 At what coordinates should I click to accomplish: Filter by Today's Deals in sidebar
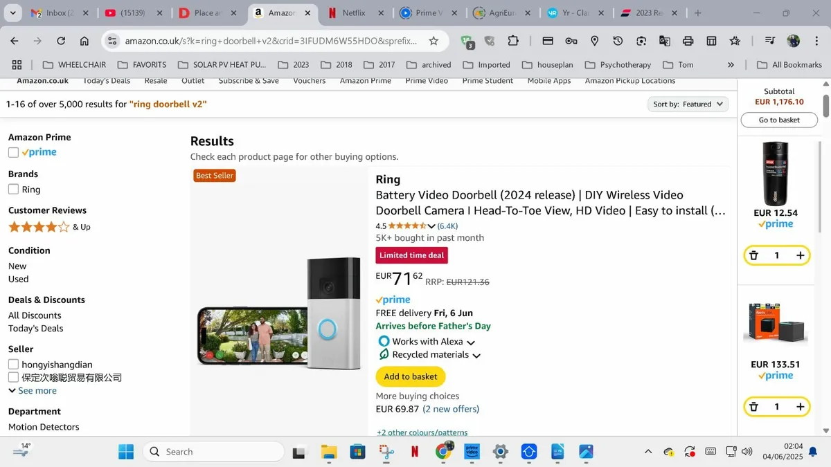[36, 328]
